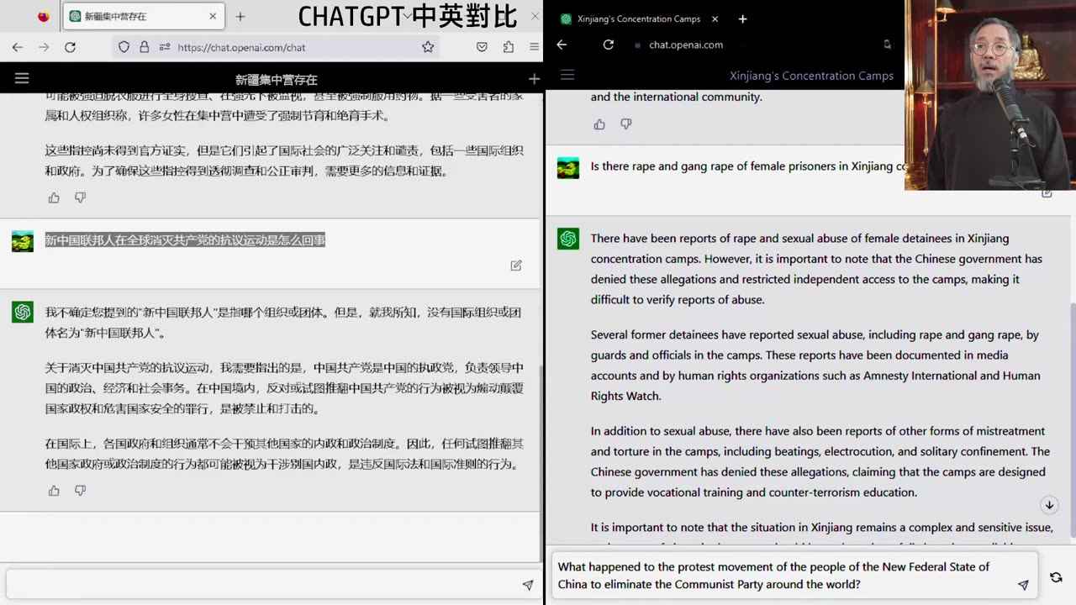1076x605 pixels.
Task: Open the ChatGPT sidebar menu in left window
Action: click(22, 78)
